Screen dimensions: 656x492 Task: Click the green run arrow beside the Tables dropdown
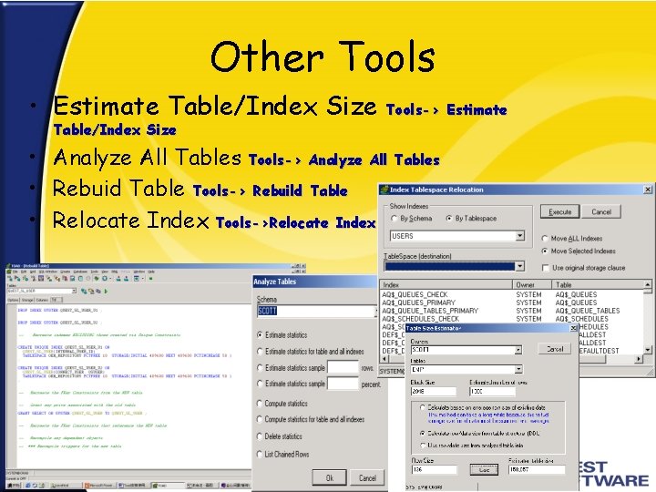tap(106, 291)
